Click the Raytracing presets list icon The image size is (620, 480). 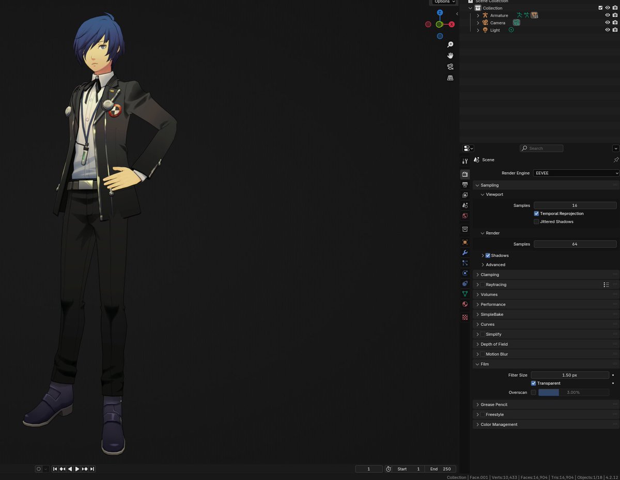click(x=606, y=285)
